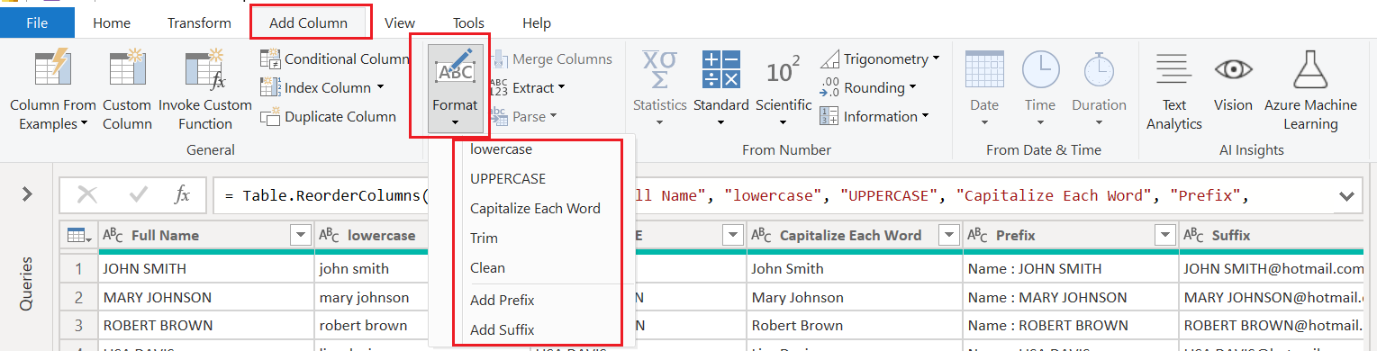The width and height of the screenshot is (1377, 351).
Task: Open the Full Name column filter dropdown
Action: (x=301, y=235)
